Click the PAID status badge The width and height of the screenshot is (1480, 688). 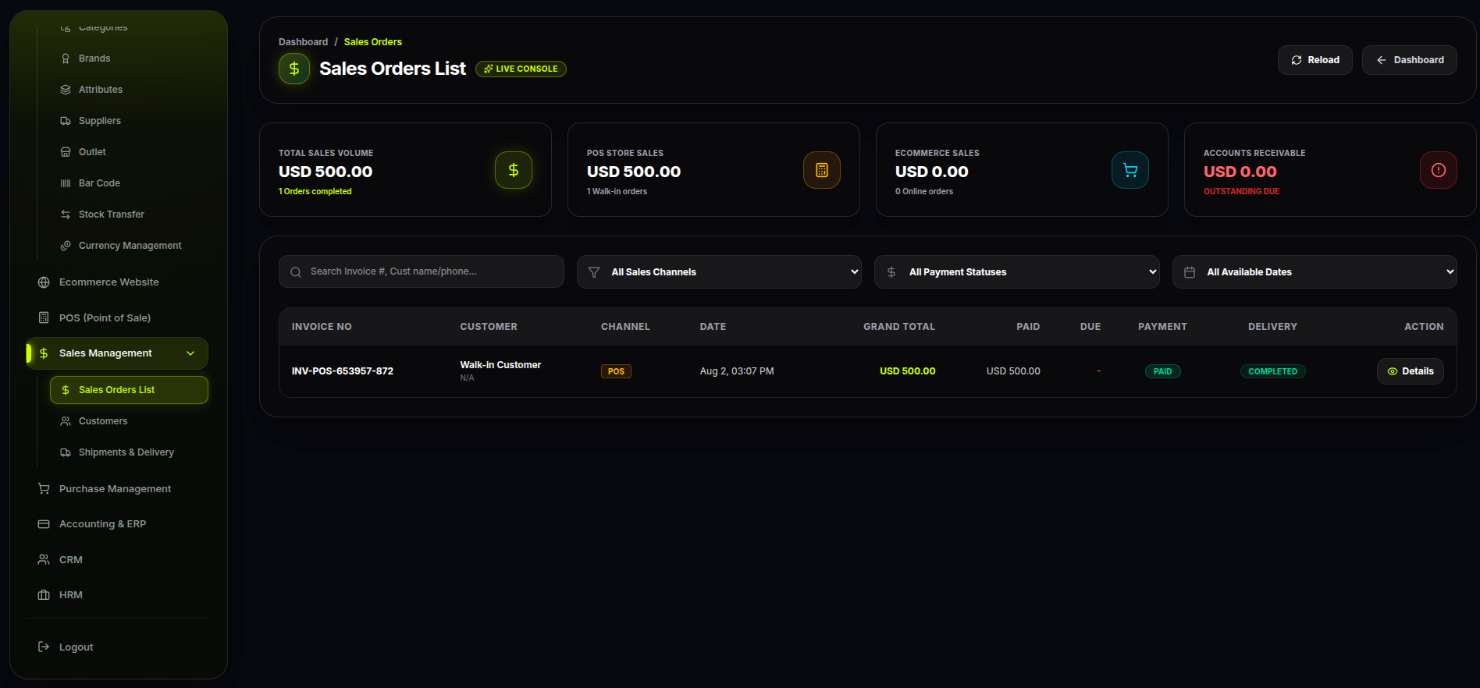(x=1162, y=371)
